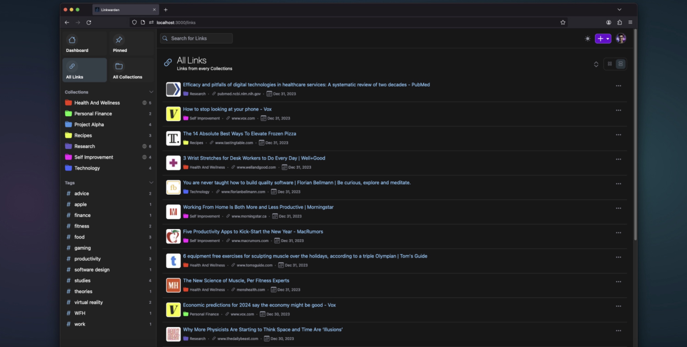Screen dimensions: 687x347
Task: Open options menu for Frozen Pizza link
Action: 618,135
